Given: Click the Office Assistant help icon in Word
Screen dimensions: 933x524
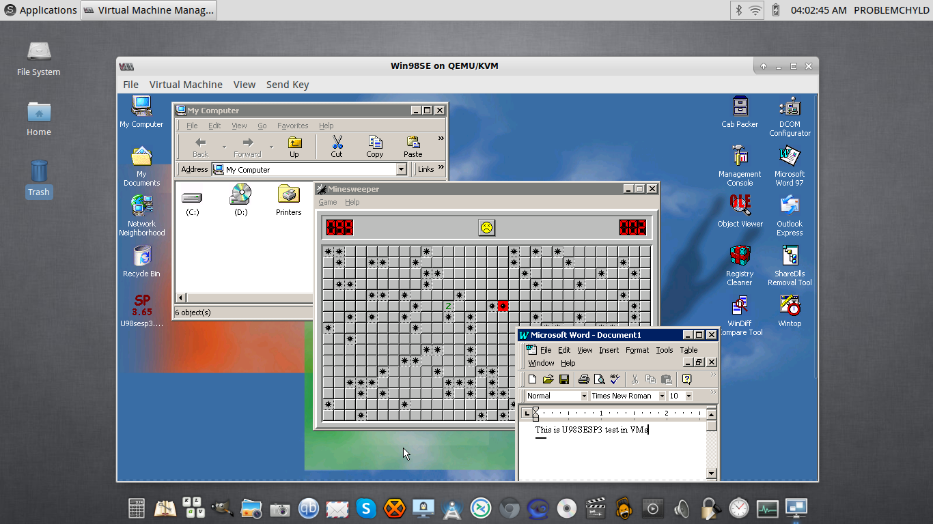Looking at the screenshot, I should click(x=686, y=379).
